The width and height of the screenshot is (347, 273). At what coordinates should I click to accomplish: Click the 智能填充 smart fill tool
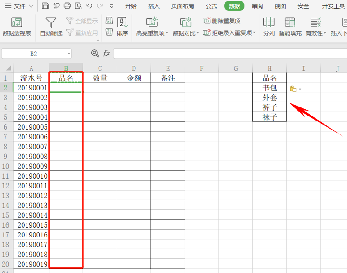click(x=290, y=27)
